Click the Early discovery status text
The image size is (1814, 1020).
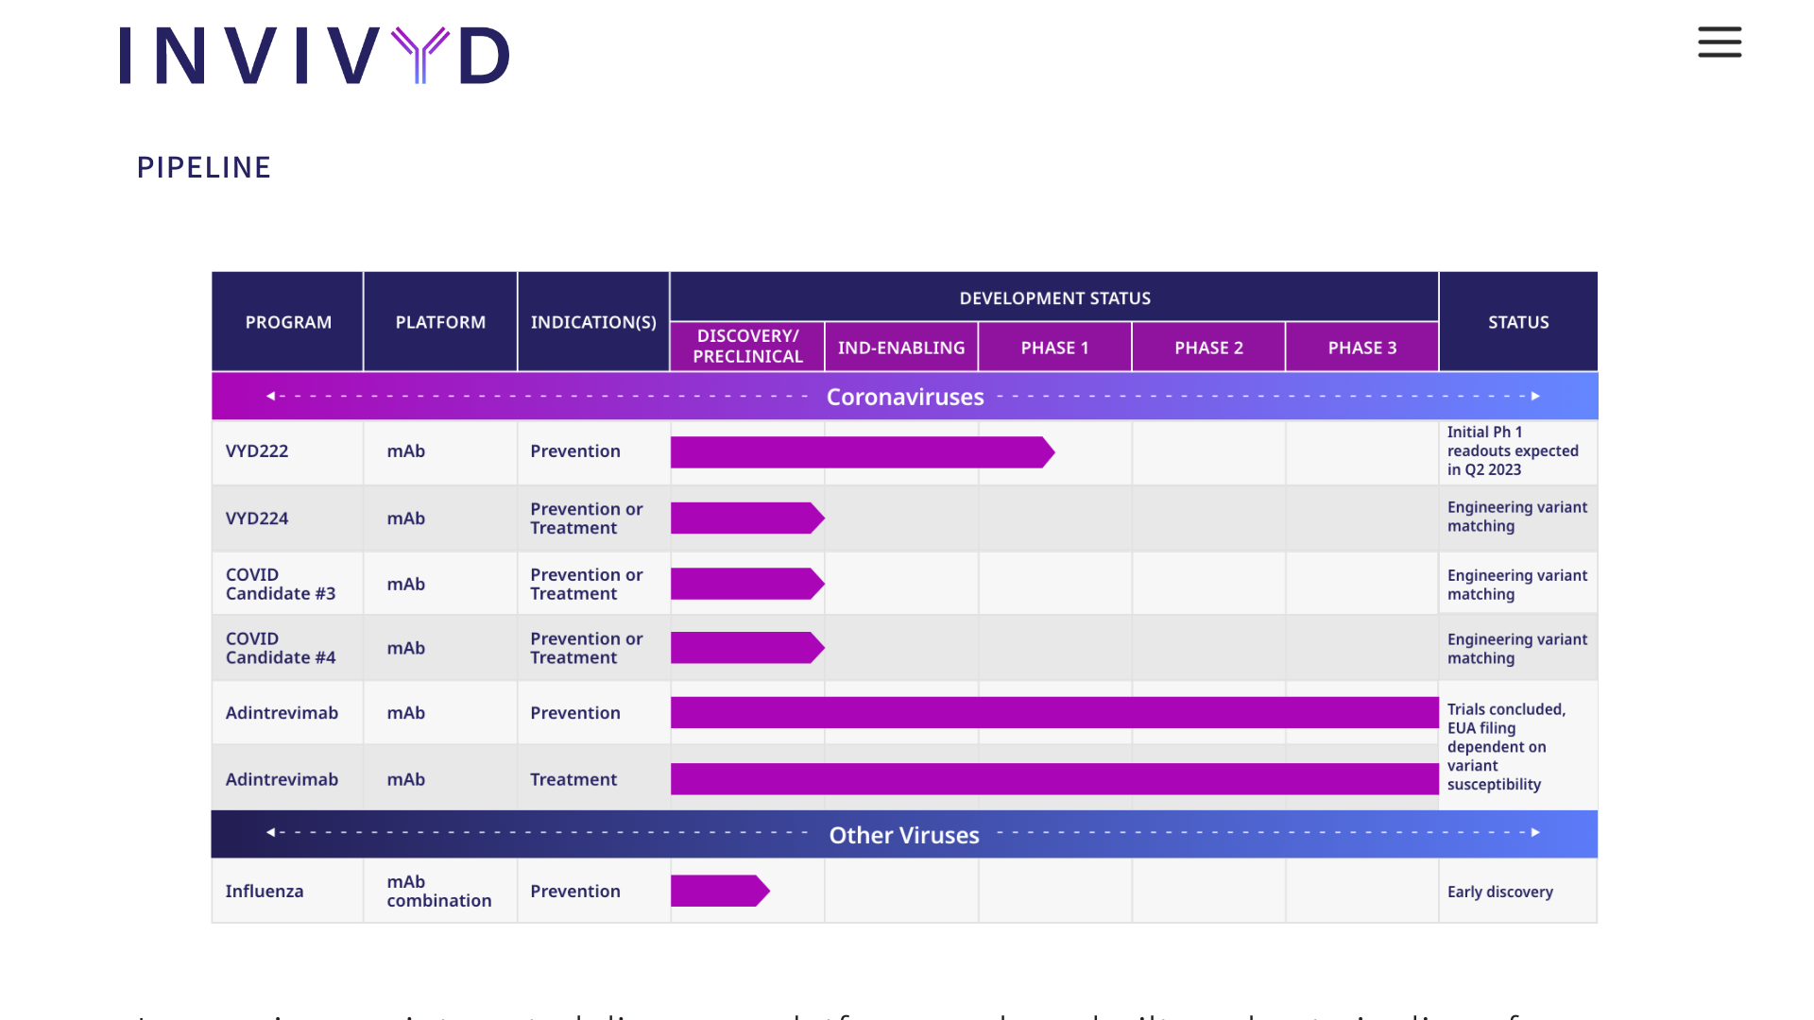click(1500, 892)
